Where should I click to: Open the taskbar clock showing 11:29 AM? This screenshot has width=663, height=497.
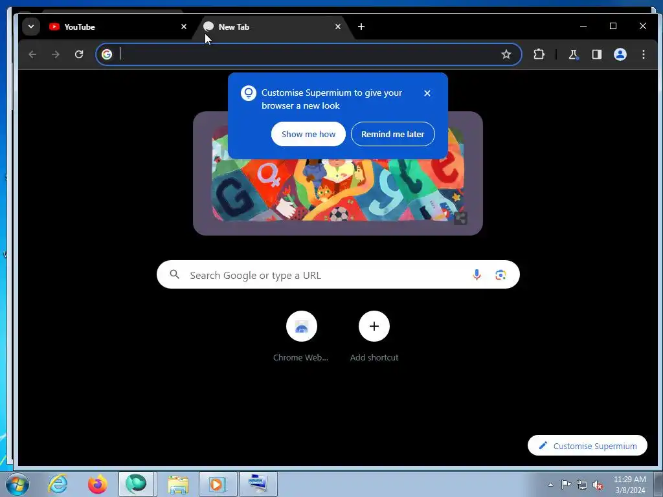[x=629, y=485]
